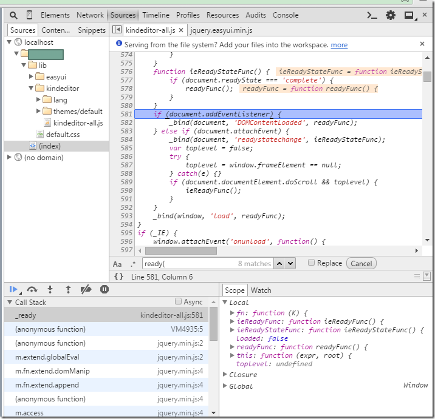Open the Watch tab
The image size is (435, 419).
(261, 290)
